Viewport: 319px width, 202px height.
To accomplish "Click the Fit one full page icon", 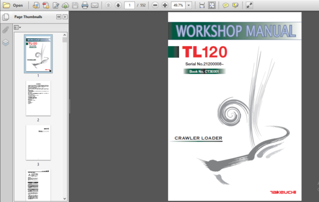I will (212, 5).
